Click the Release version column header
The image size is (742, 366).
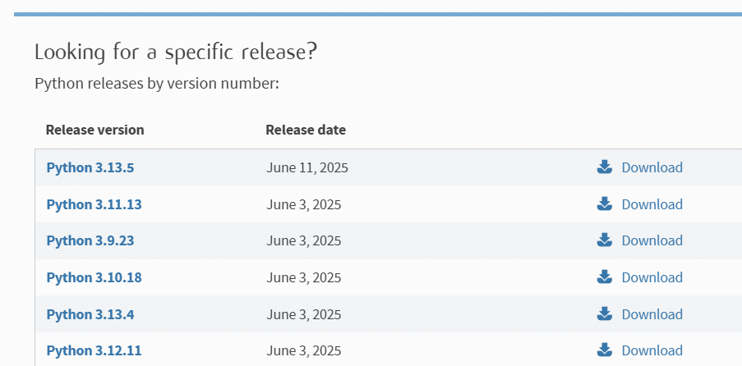tap(94, 130)
